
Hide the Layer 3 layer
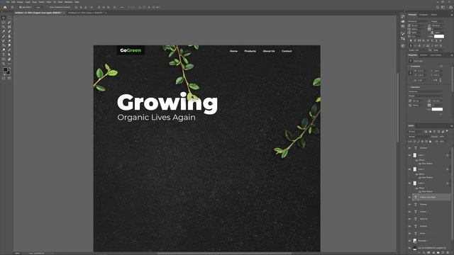[x=409, y=155]
